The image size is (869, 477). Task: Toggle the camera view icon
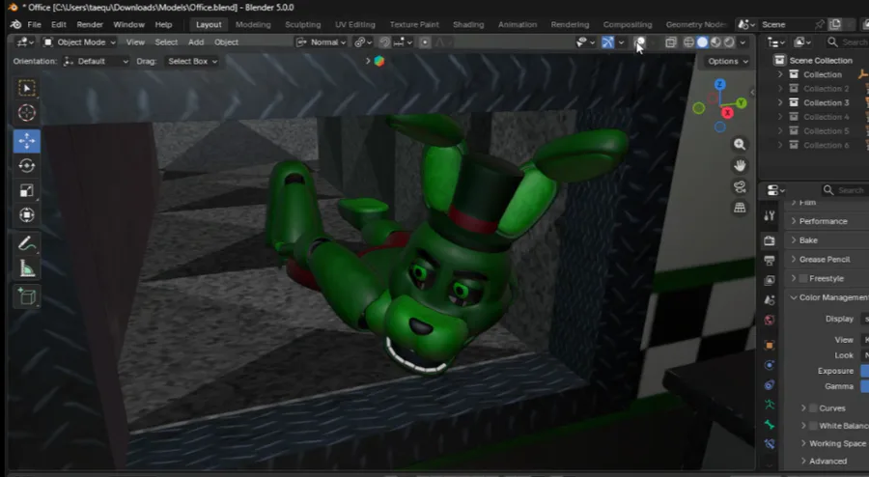(740, 186)
